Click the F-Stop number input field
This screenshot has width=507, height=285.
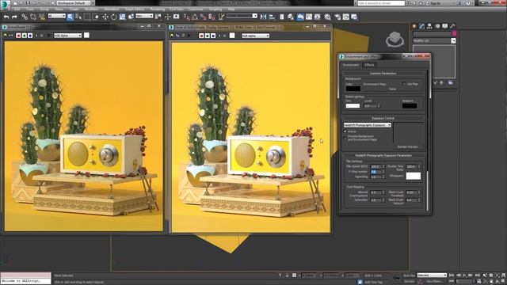pos(375,172)
